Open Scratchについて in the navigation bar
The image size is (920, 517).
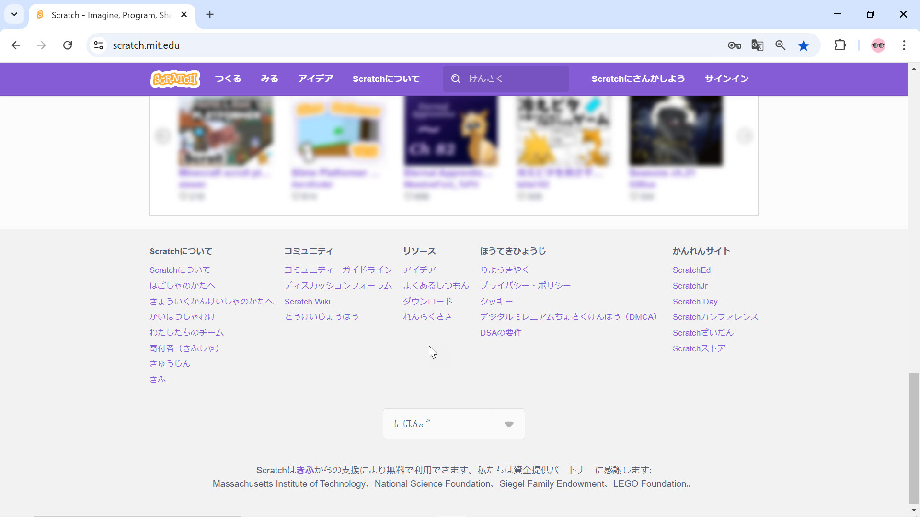[386, 79]
